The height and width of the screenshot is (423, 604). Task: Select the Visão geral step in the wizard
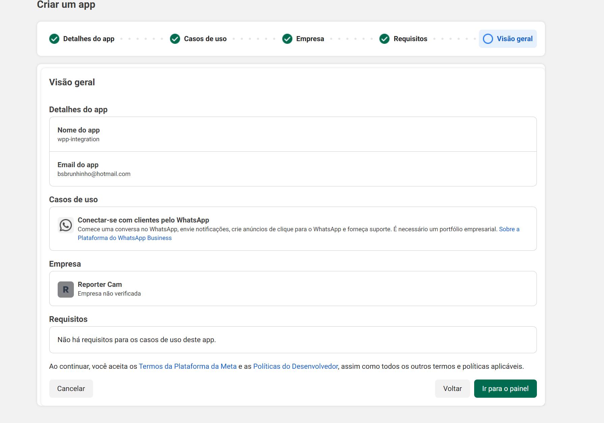point(508,39)
